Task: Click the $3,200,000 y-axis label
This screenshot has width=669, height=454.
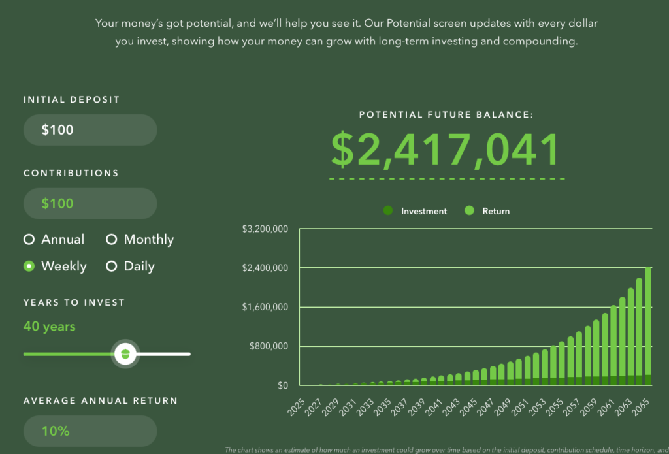Action: pos(265,229)
